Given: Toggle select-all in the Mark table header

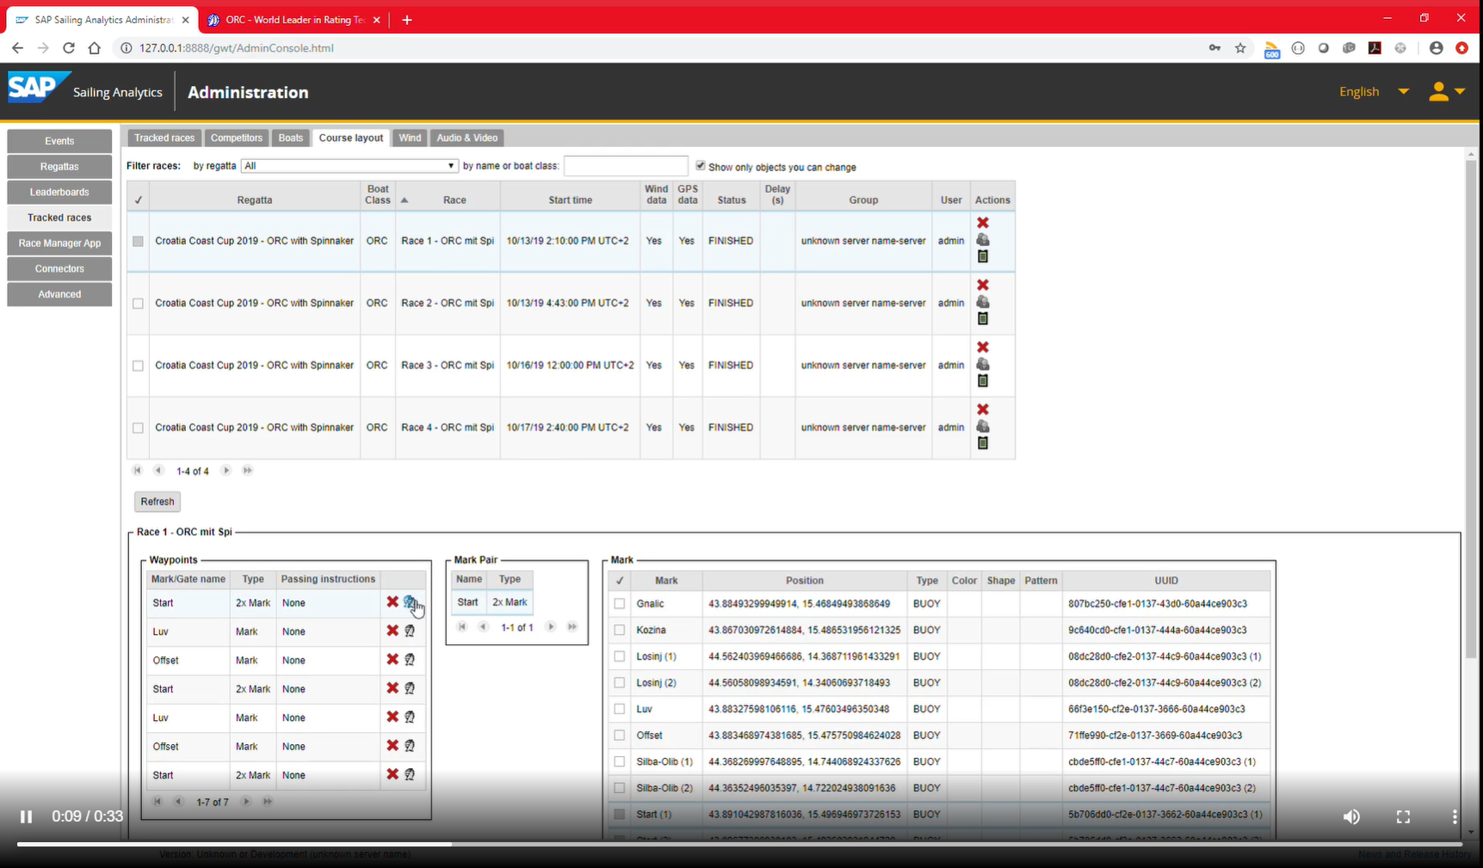Looking at the screenshot, I should (x=620, y=581).
